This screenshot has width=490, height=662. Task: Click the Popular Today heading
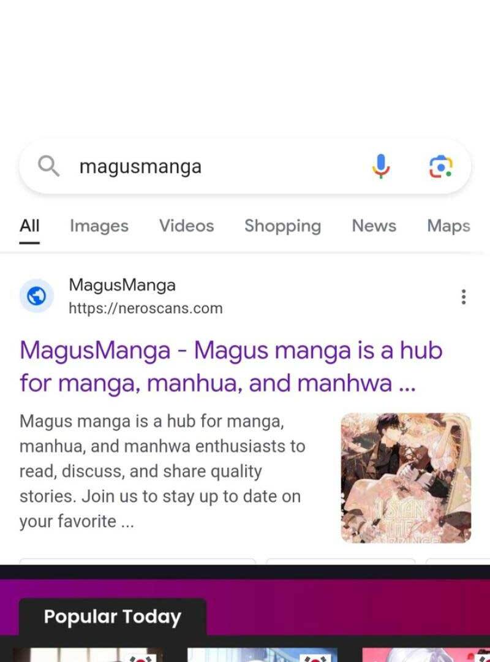point(112,617)
